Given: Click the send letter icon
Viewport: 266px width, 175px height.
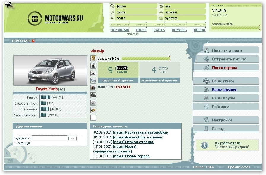Looking at the screenshot, I should (206, 59).
